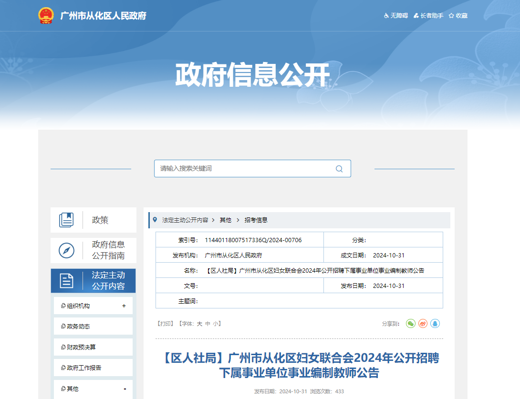Screen dimensions: 520x399
Task: Open the 政策 book icon panel
Action: (66, 220)
